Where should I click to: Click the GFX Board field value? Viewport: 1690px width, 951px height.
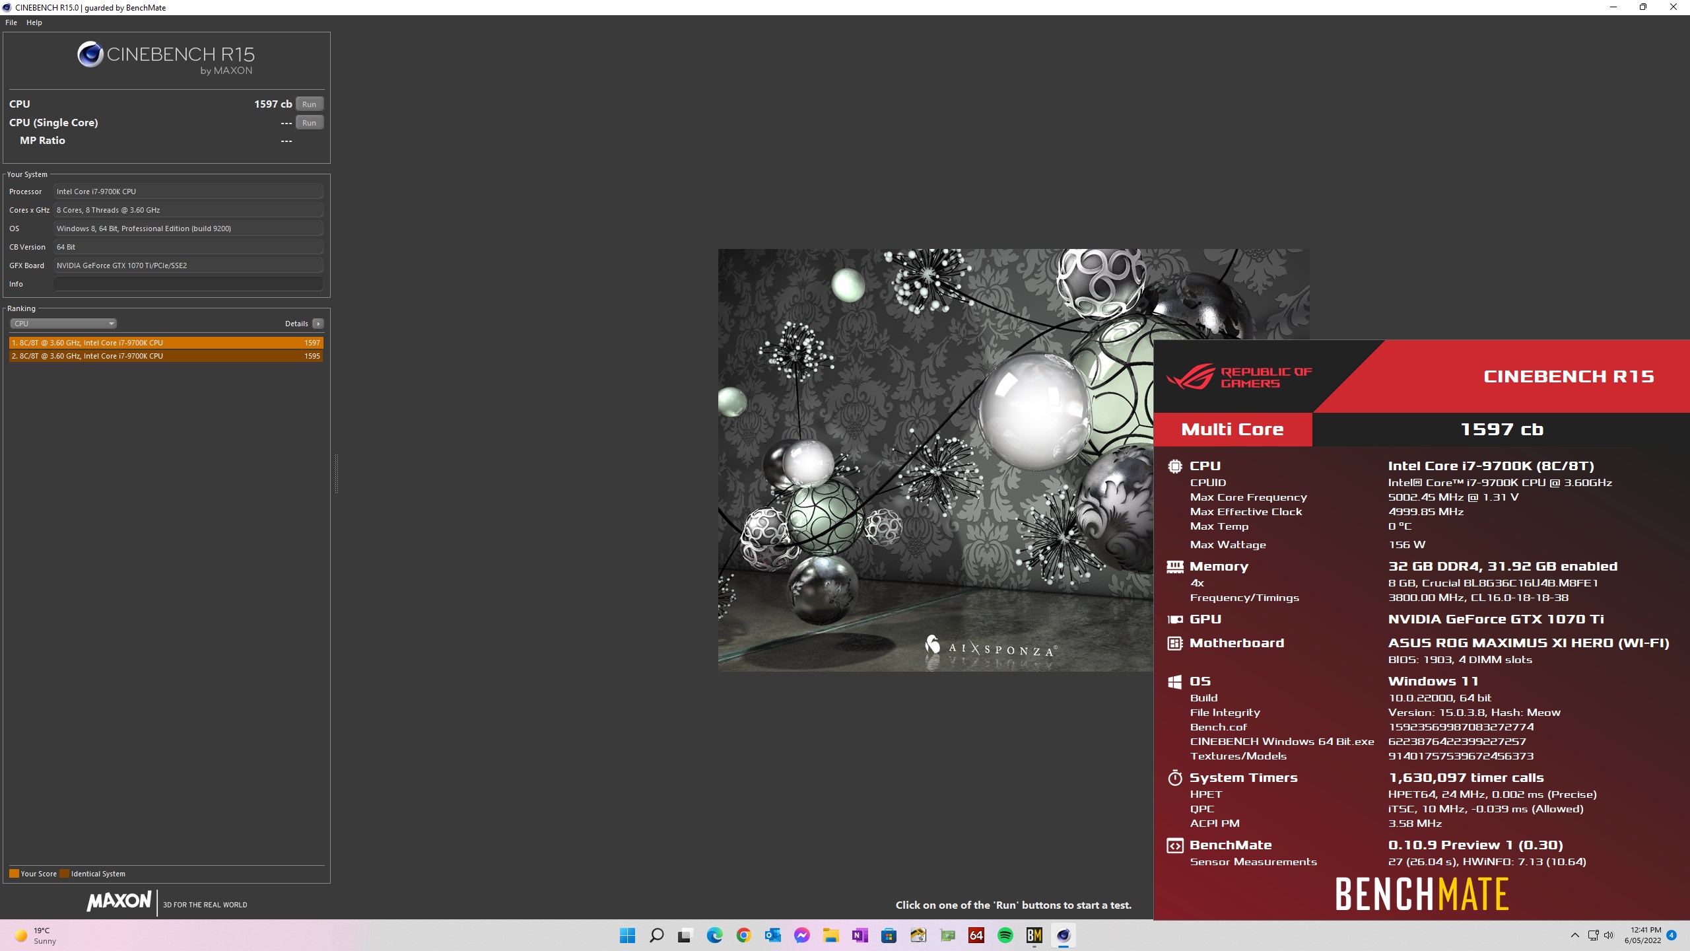(x=189, y=265)
